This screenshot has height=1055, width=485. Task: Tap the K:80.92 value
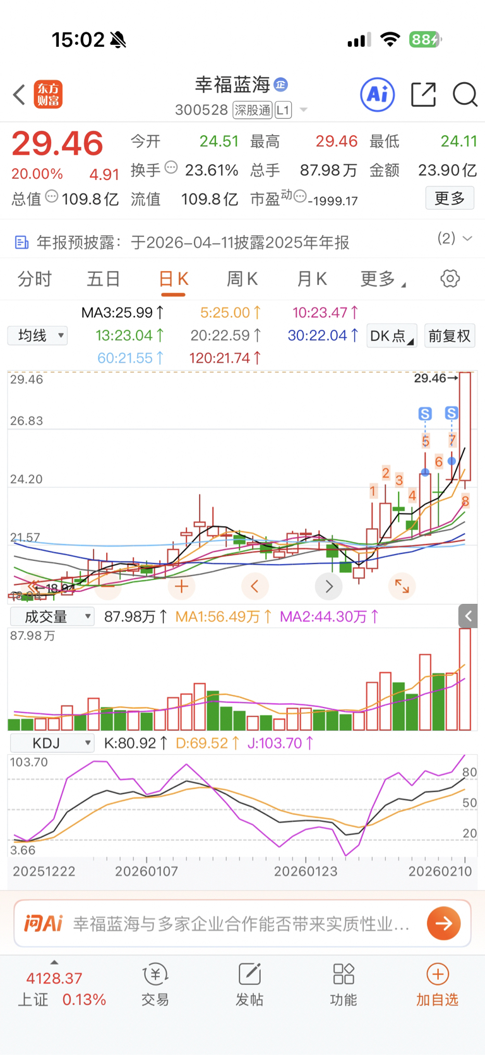(x=136, y=744)
